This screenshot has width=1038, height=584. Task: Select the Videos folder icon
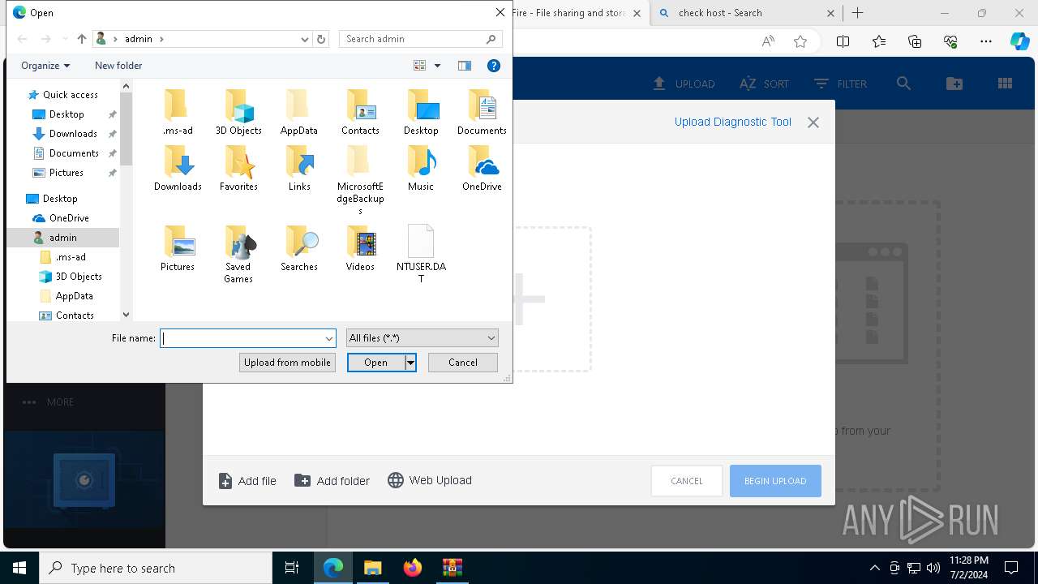tap(360, 249)
